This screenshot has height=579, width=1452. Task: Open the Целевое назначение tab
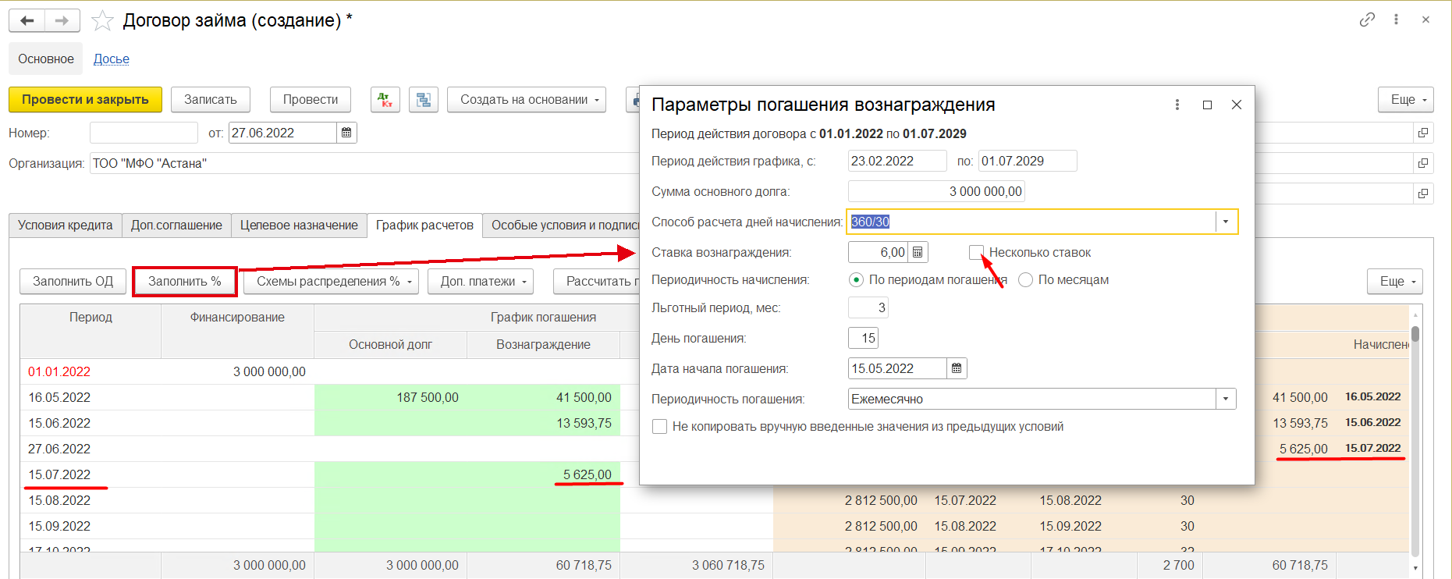299,225
